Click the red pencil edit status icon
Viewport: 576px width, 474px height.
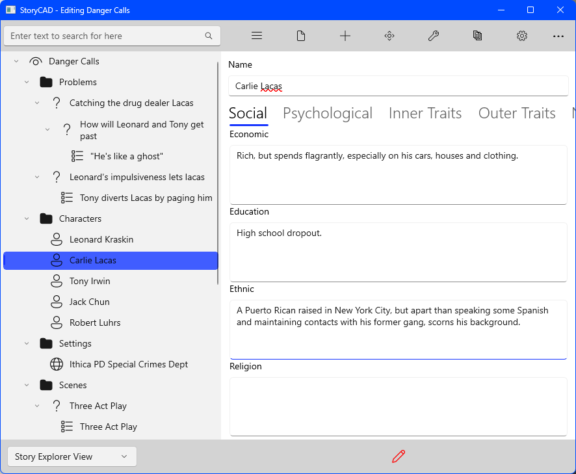pos(399,456)
